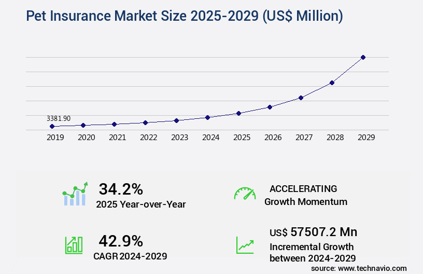Select the 2028 data point
Viewport: 423px width, 274px height.
332,83
